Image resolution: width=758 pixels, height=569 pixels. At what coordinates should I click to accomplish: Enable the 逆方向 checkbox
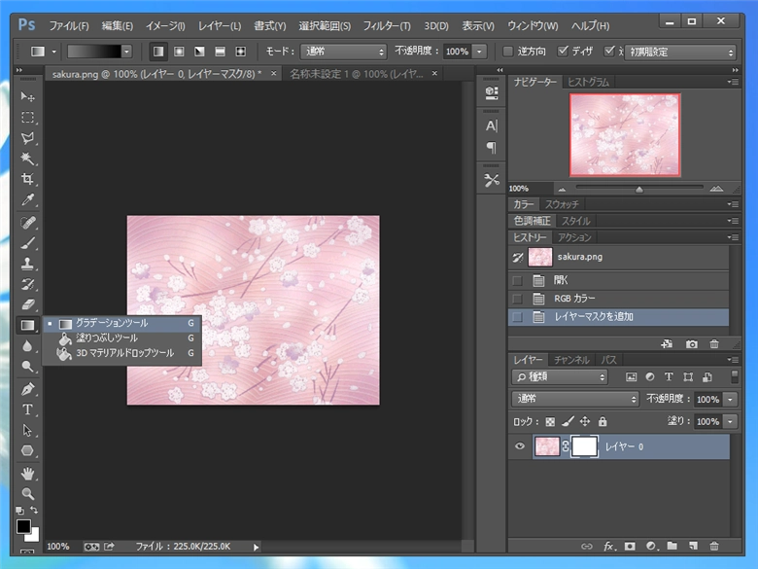tap(508, 52)
